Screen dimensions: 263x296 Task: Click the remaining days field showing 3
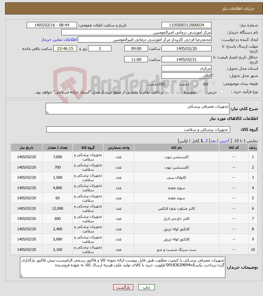click(100, 49)
